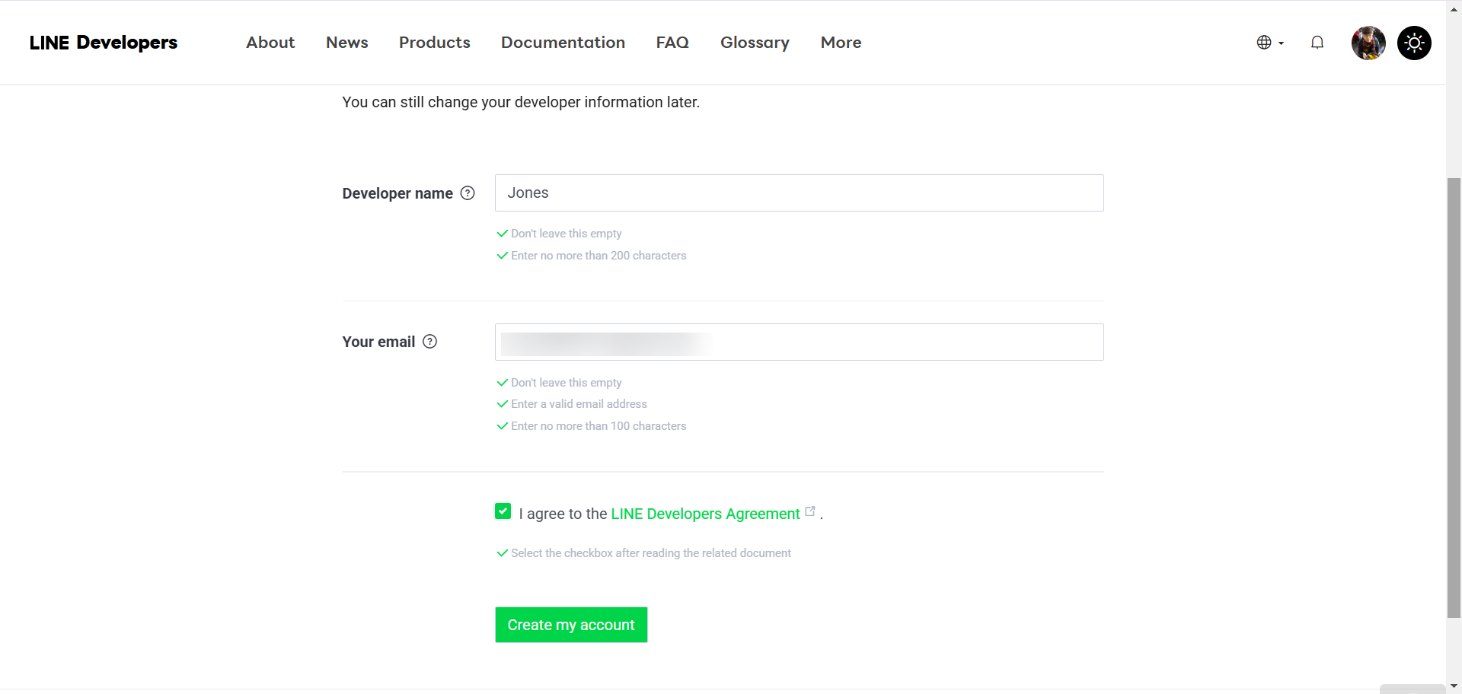Click the external link icon beside Agreement
The image size is (1462, 694).
click(810, 511)
